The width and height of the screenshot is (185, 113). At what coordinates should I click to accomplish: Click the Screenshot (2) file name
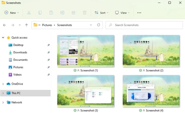155,70
